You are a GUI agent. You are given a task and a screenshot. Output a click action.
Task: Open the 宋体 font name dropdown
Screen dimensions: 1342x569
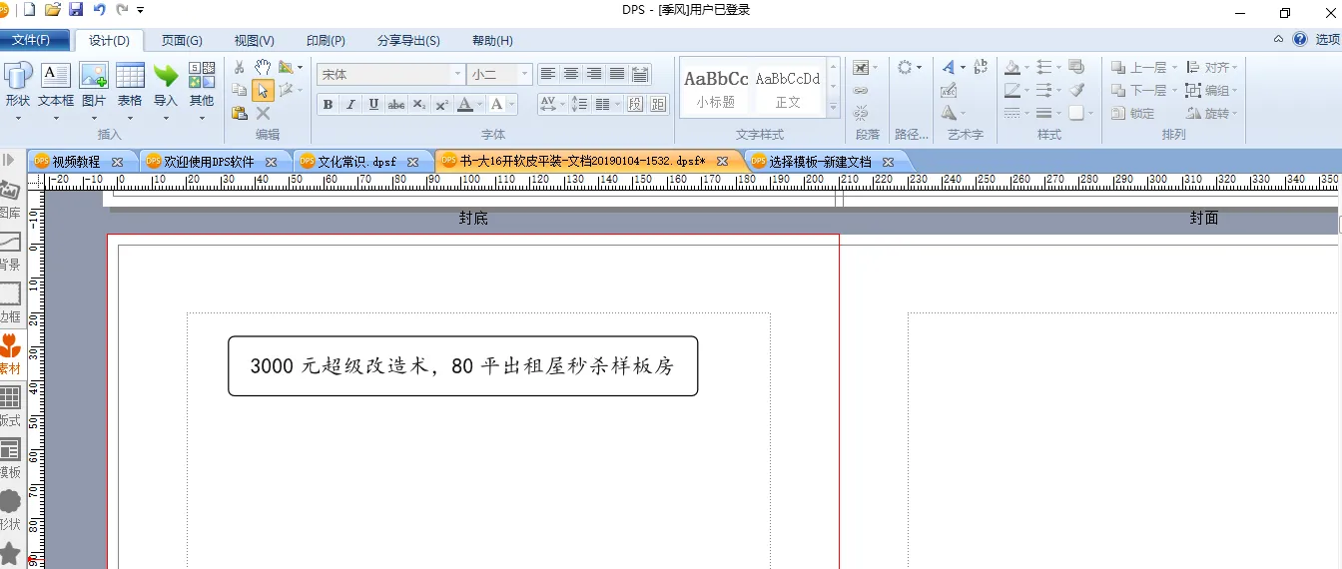point(457,74)
